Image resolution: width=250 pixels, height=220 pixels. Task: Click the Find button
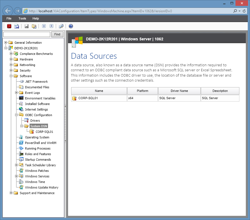(x=57, y=34)
